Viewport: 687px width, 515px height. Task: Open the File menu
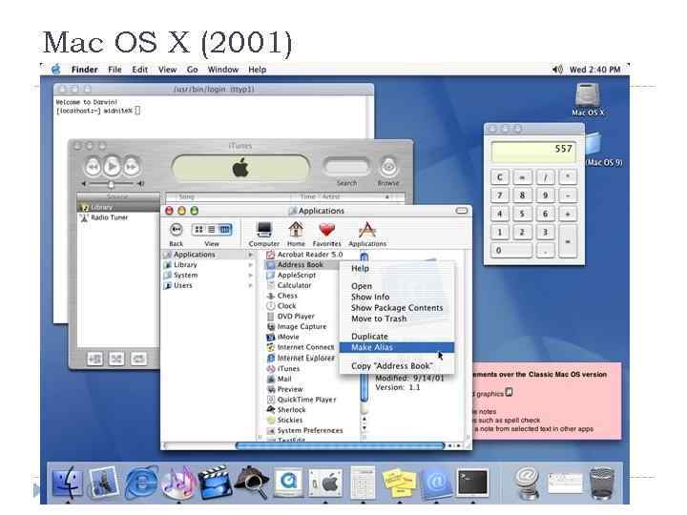tap(114, 70)
